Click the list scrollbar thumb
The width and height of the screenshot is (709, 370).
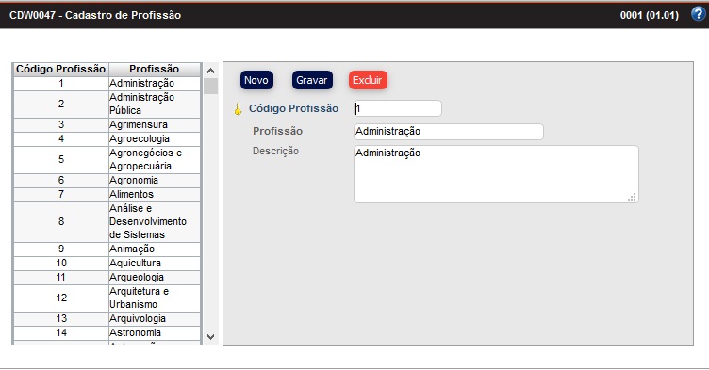click(x=210, y=87)
